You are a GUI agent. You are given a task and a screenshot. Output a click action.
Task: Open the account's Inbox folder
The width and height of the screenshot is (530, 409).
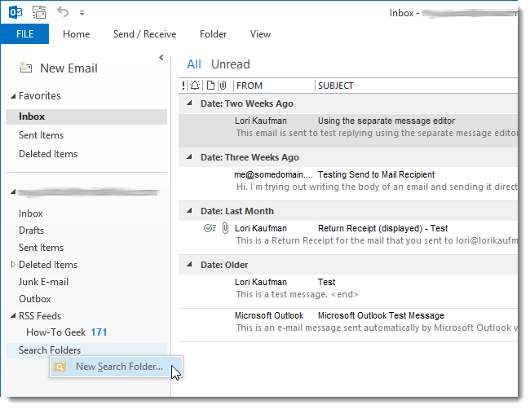click(x=31, y=213)
